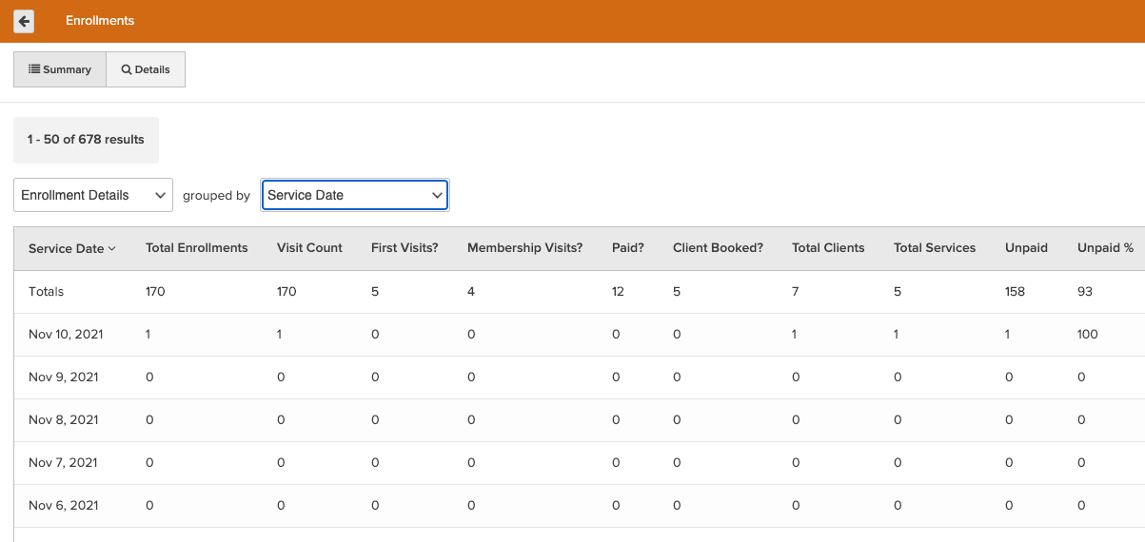
Task: Sort by the Service Date column header
Action: click(x=71, y=248)
